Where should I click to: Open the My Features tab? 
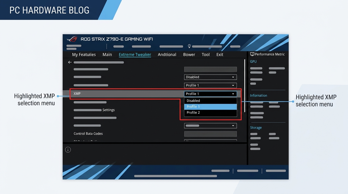(84, 55)
